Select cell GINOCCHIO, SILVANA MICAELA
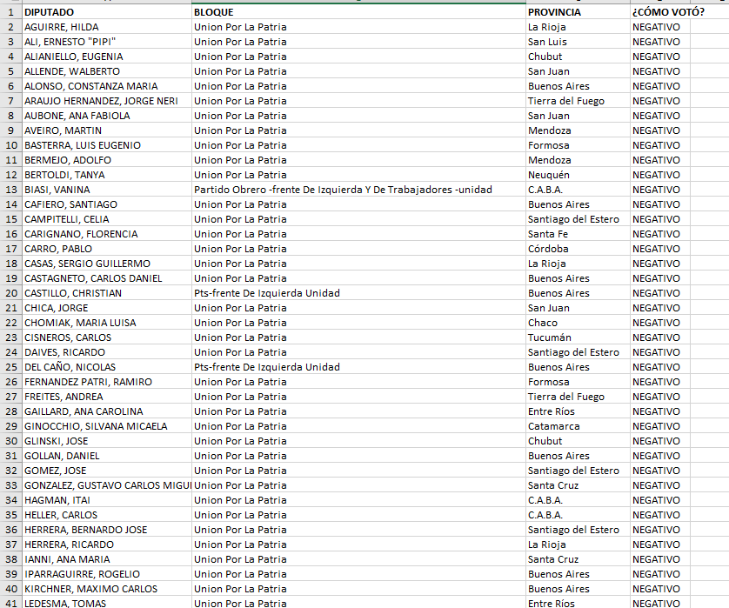The height and width of the screenshot is (608, 729). point(107,426)
